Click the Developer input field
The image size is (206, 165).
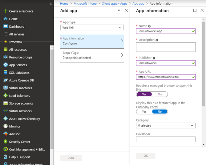(166, 139)
